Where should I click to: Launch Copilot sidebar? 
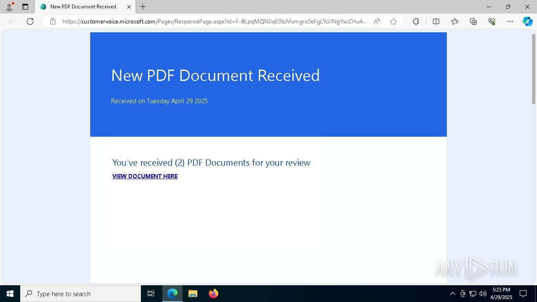coord(527,21)
